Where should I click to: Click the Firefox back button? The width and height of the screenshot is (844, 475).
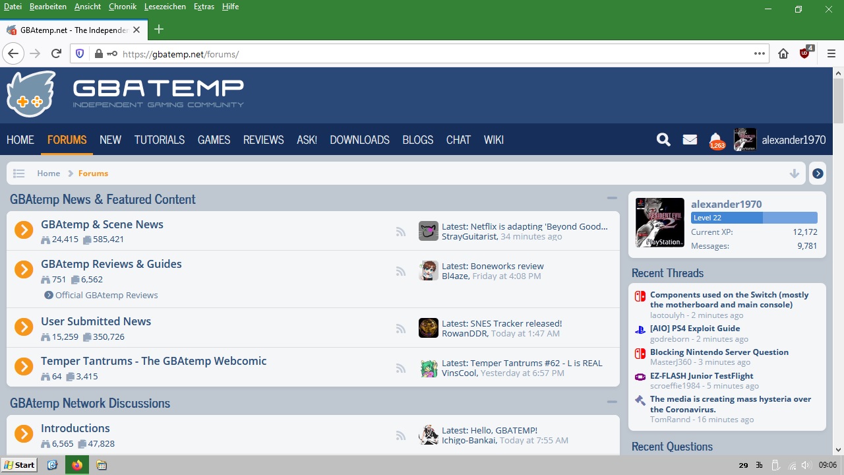[13, 53]
